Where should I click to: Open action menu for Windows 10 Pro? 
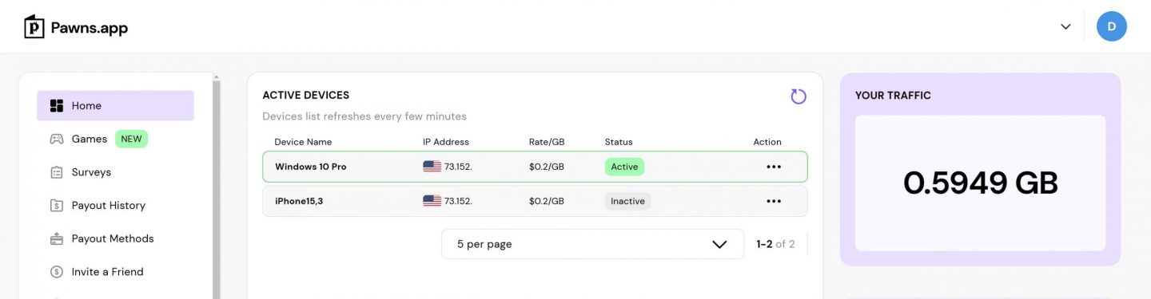coord(774,167)
